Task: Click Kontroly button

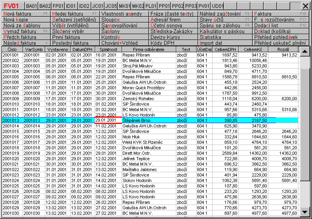Action: click(124, 37)
